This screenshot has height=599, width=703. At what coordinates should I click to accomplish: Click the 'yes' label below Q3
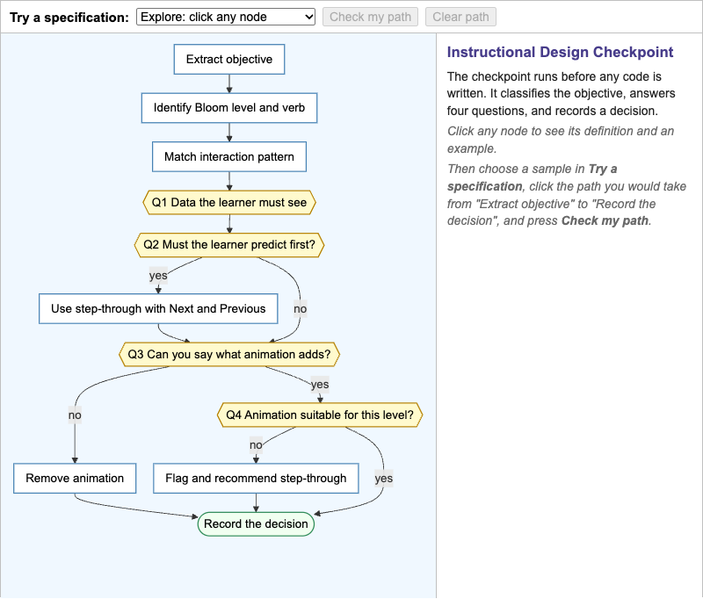coord(320,385)
